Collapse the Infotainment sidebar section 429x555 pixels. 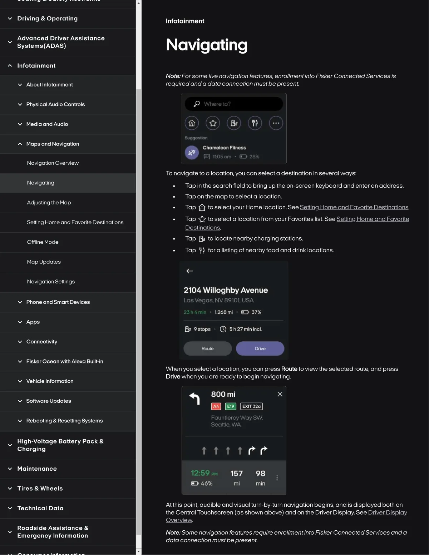[x=68, y=66]
